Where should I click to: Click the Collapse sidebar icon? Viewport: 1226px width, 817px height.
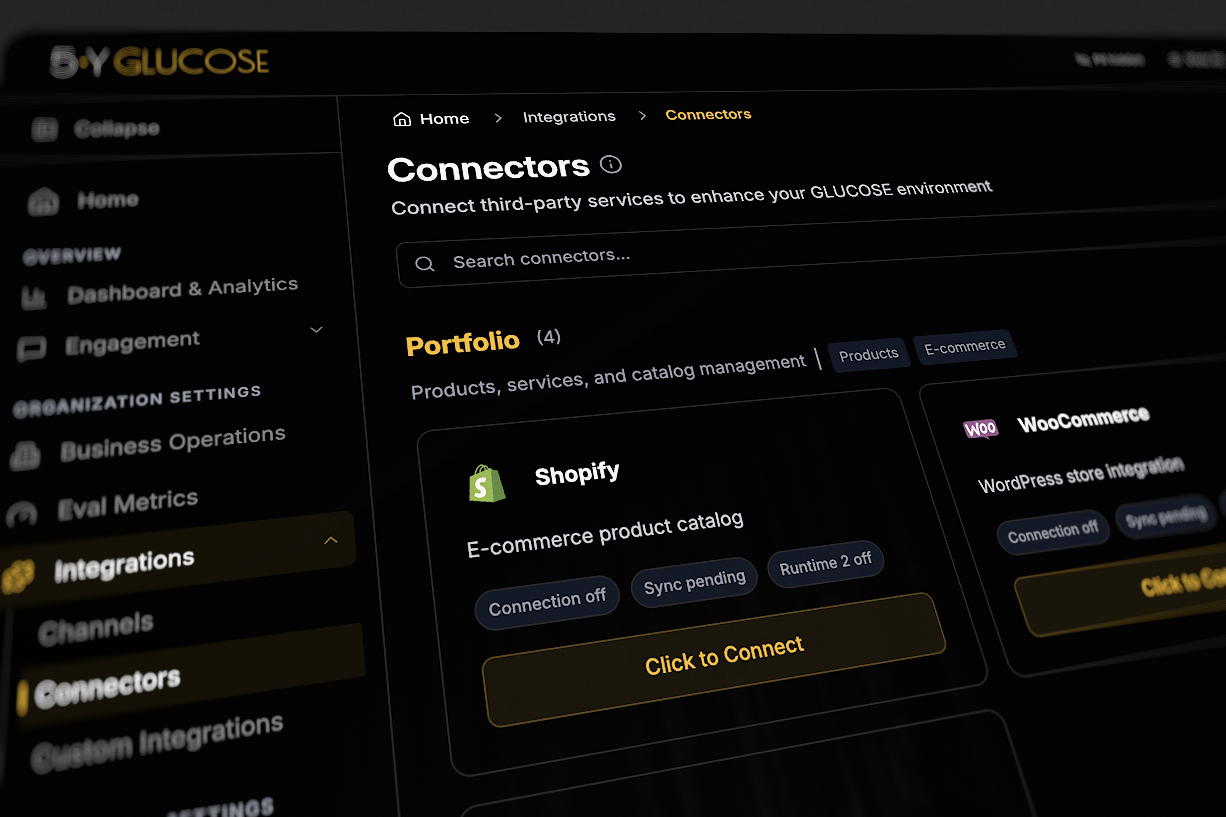pyautogui.click(x=44, y=130)
